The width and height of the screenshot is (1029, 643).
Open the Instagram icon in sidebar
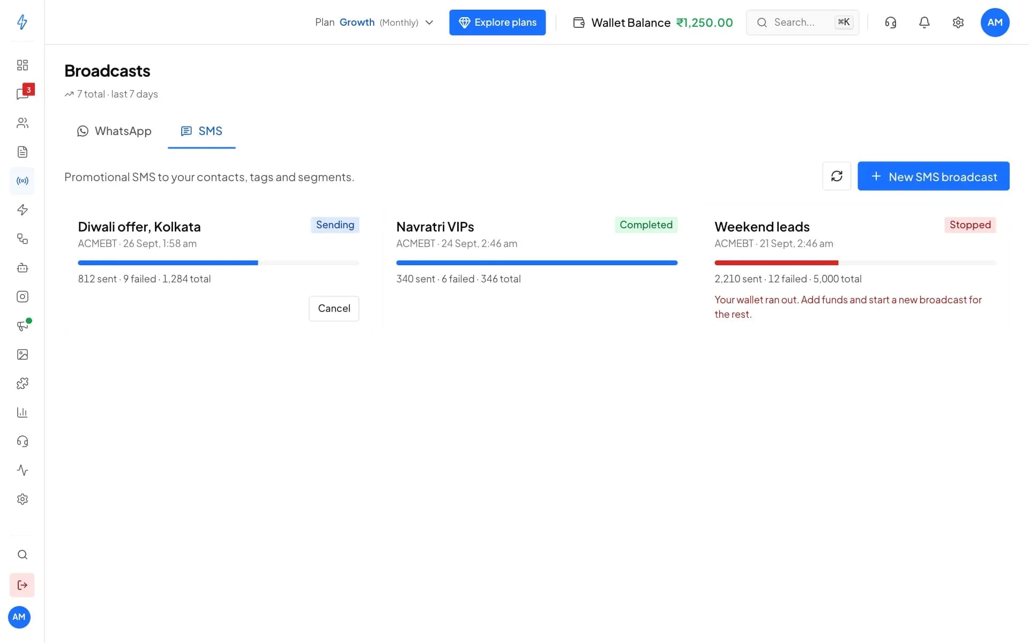click(x=22, y=297)
